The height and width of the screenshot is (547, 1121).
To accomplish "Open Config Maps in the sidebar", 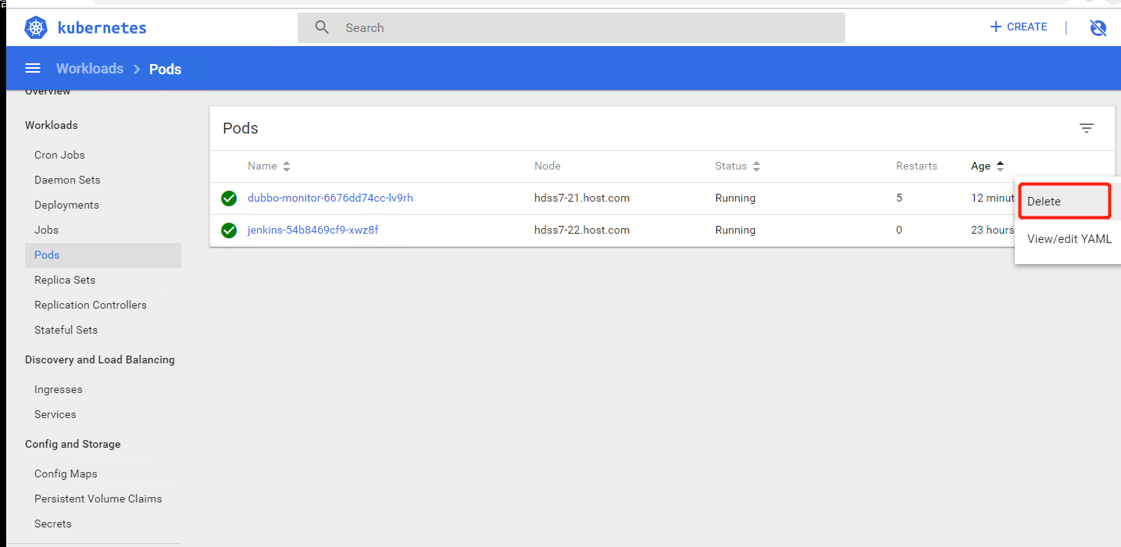I will (66, 474).
